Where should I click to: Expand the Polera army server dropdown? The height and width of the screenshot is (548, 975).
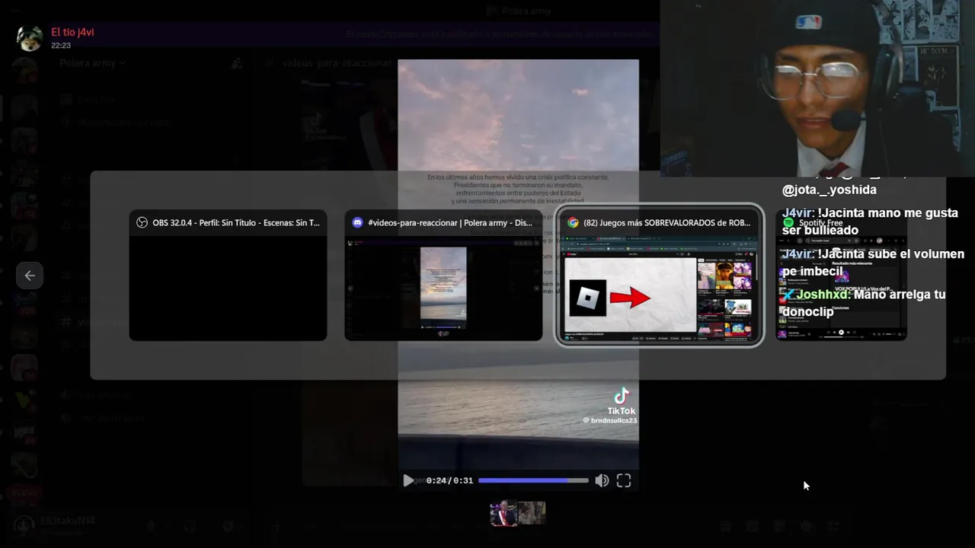[93, 63]
